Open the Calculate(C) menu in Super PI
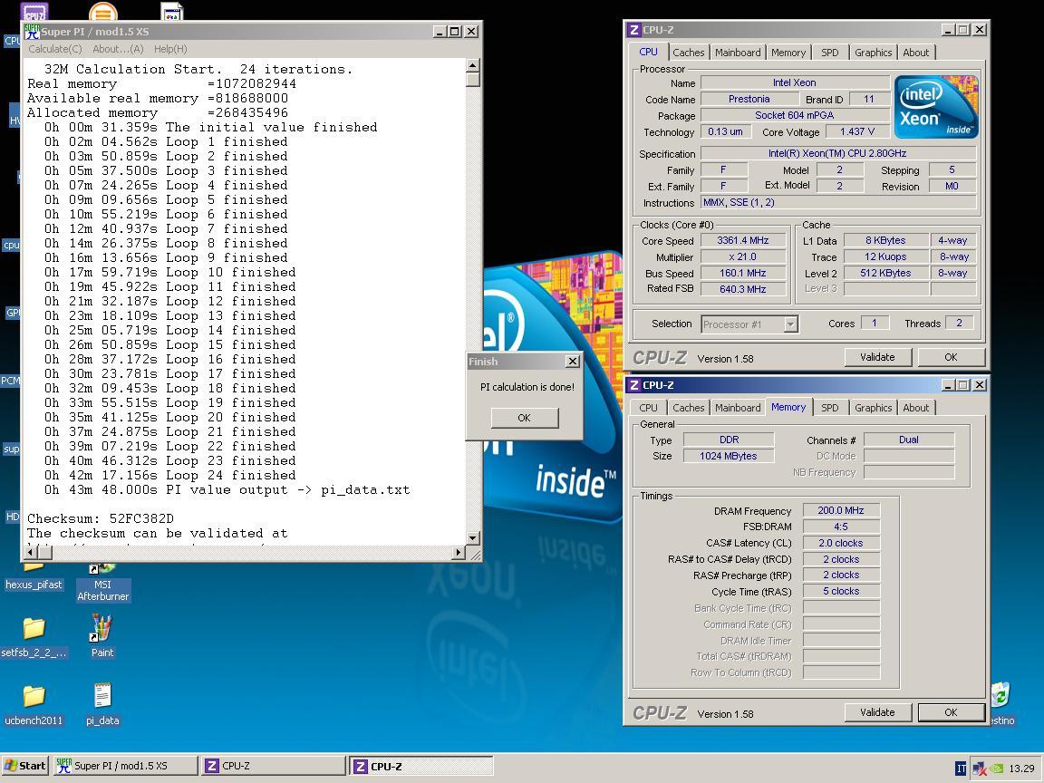Screen dimensions: 1044x783 click(x=54, y=49)
